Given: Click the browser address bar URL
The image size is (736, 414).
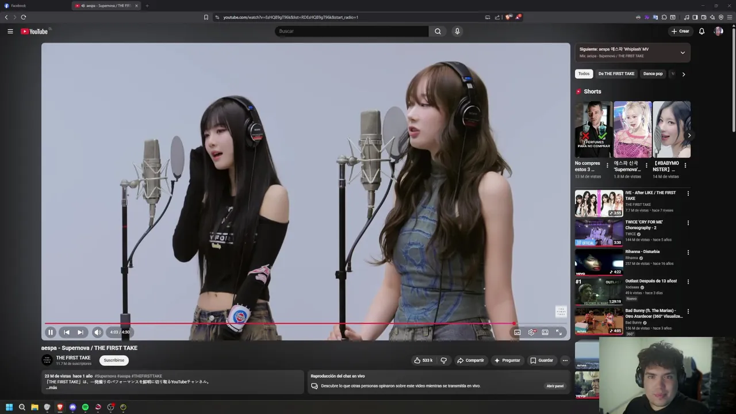Looking at the screenshot, I should coord(290,17).
